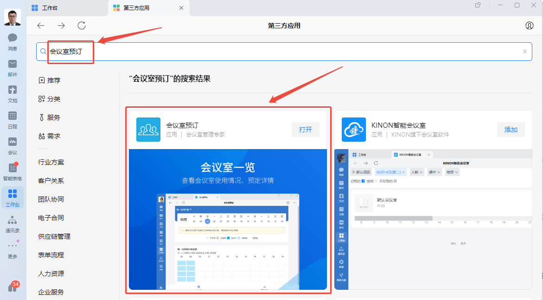Viewport: 543px width, 300px height.
Task: Click the search magnifier icon
Action: point(43,52)
